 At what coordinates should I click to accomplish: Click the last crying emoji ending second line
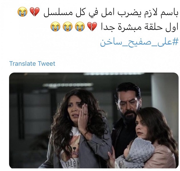tap(55, 27)
